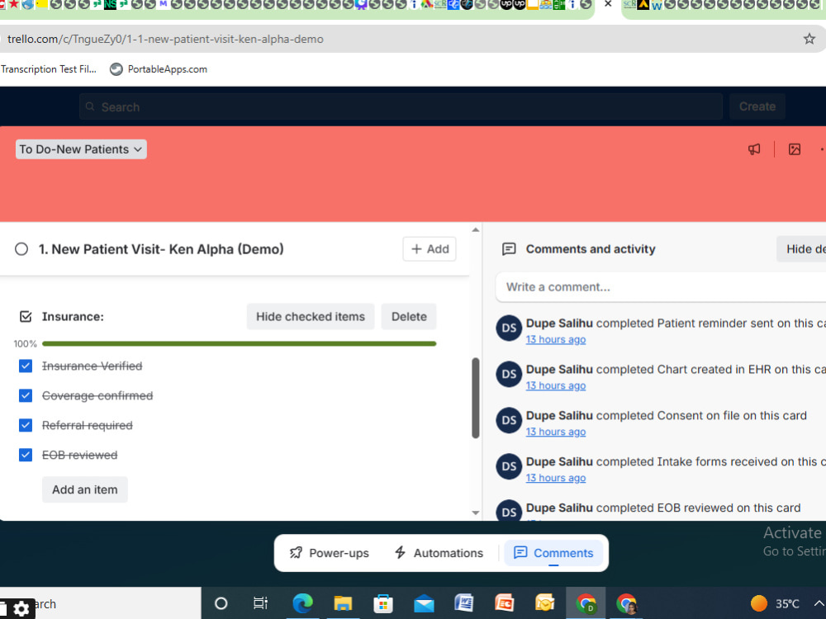Delete the Insurance checklist
Screen dimensions: 826x619
409,316
